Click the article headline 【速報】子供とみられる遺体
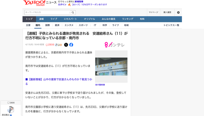This screenshot has height=116, width=204. (76, 36)
